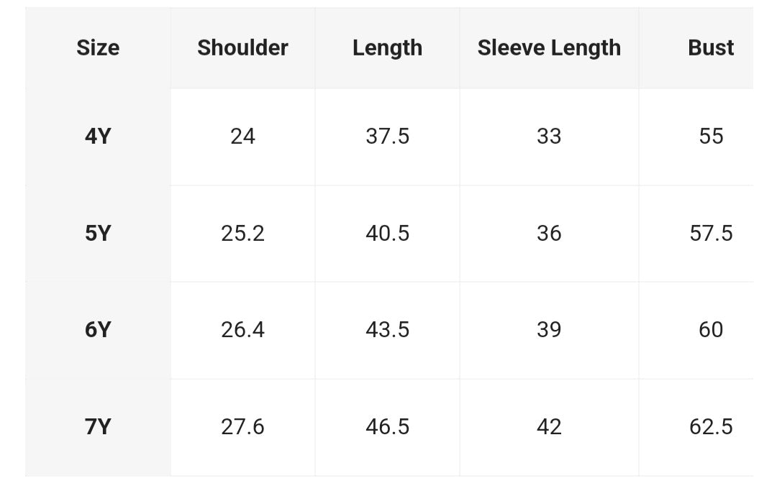Select the 26.4 shoulder cell
This screenshot has height=486, width=777.
242,329
